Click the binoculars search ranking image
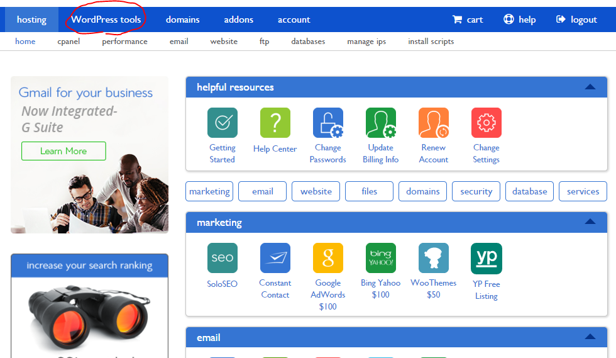The image size is (616, 358). (x=89, y=317)
